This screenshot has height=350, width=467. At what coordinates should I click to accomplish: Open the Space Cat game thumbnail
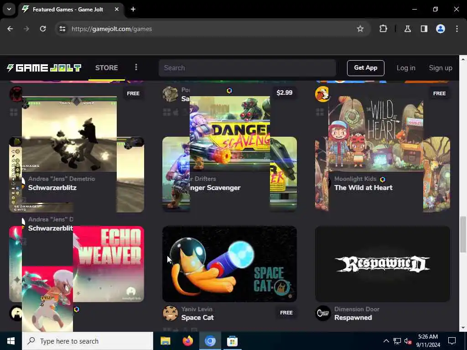point(229,264)
